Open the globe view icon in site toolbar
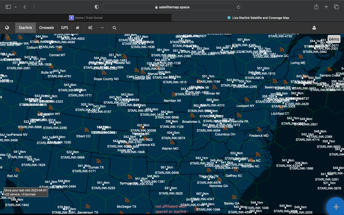Image resolution: width=344 pixels, height=215 pixels. coord(7,28)
